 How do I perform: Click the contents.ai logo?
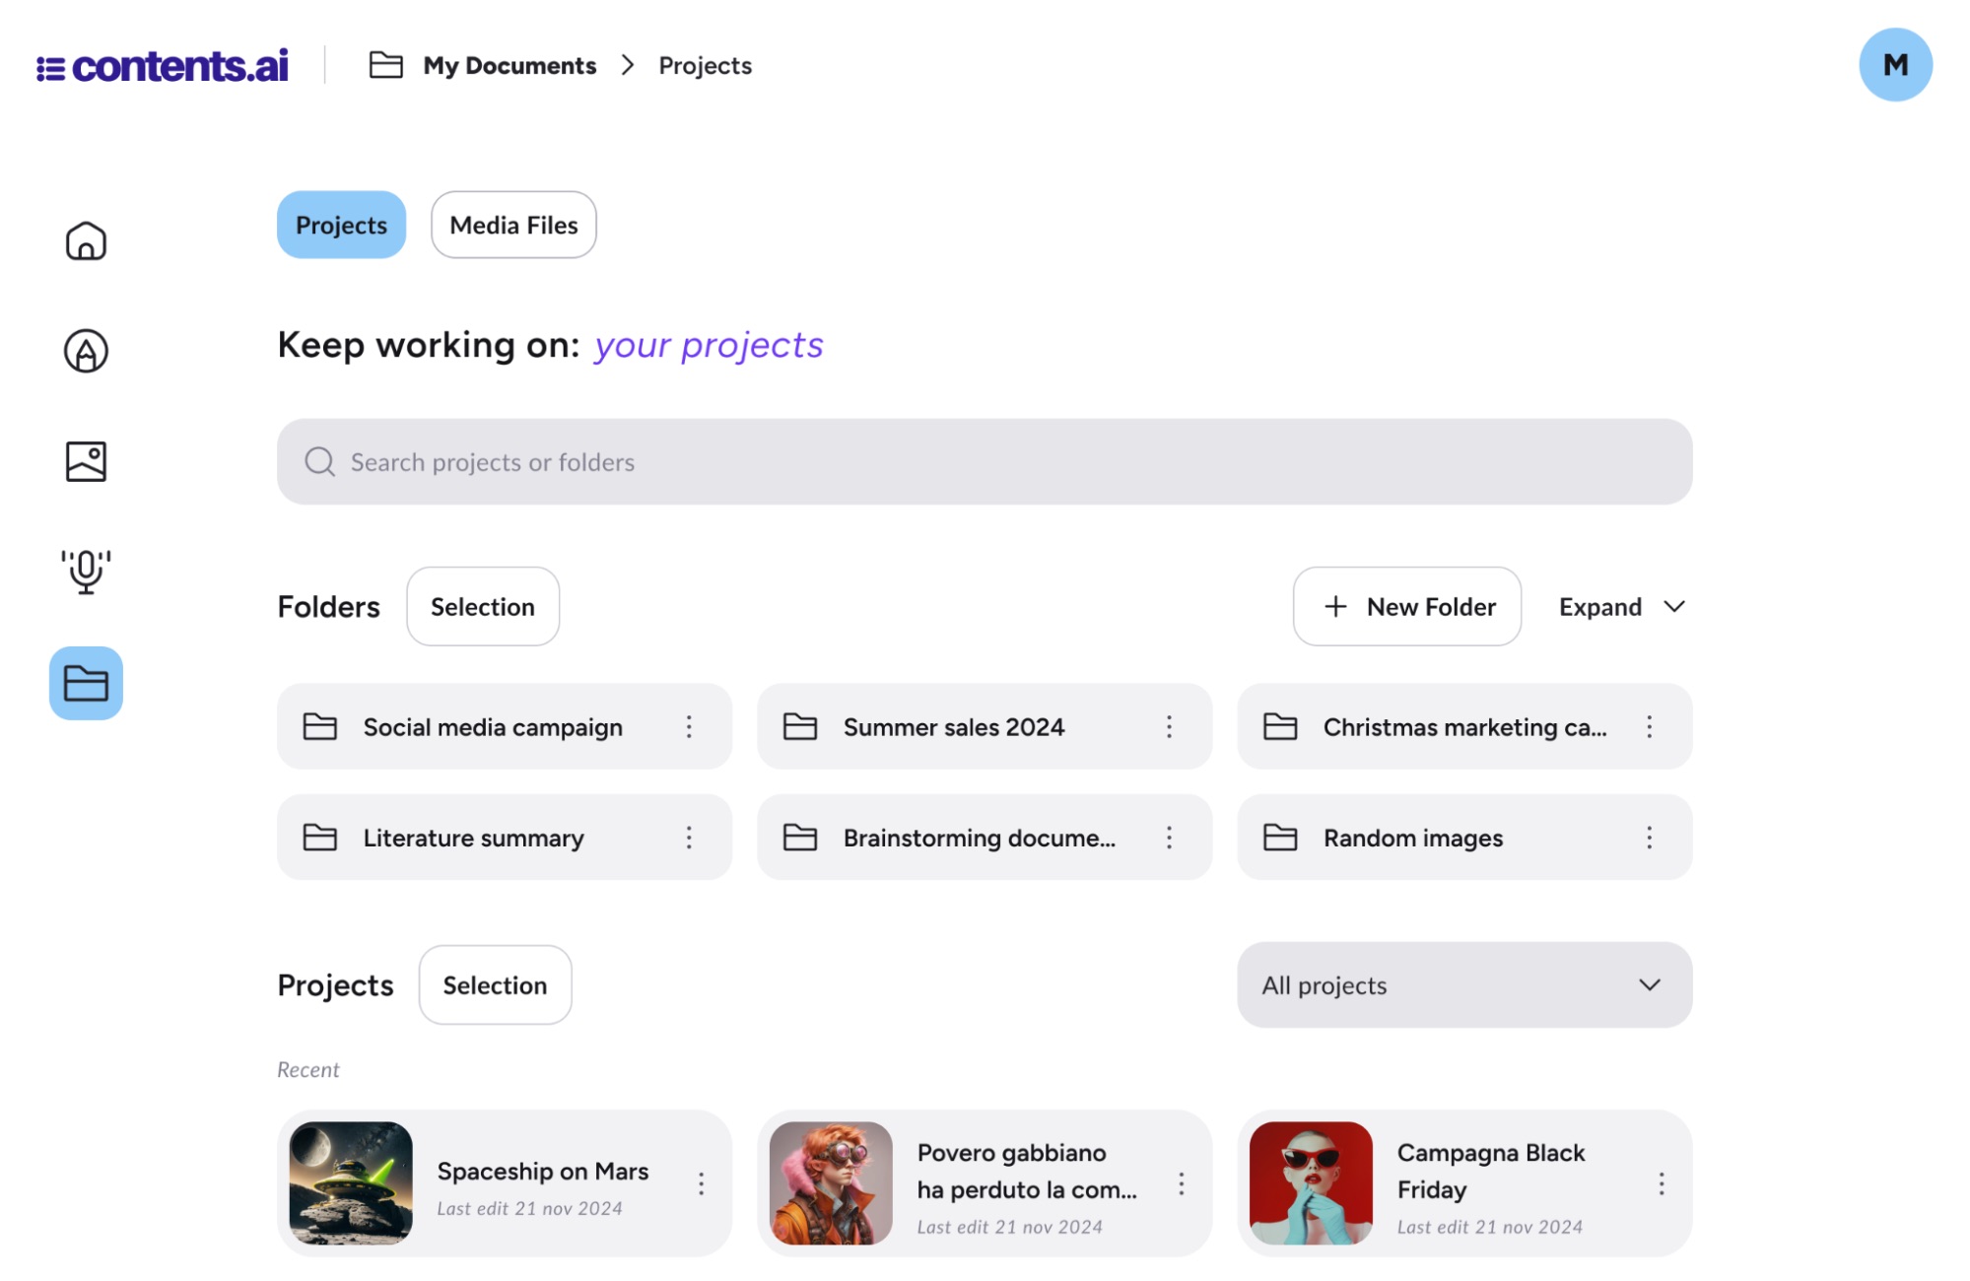(x=164, y=65)
